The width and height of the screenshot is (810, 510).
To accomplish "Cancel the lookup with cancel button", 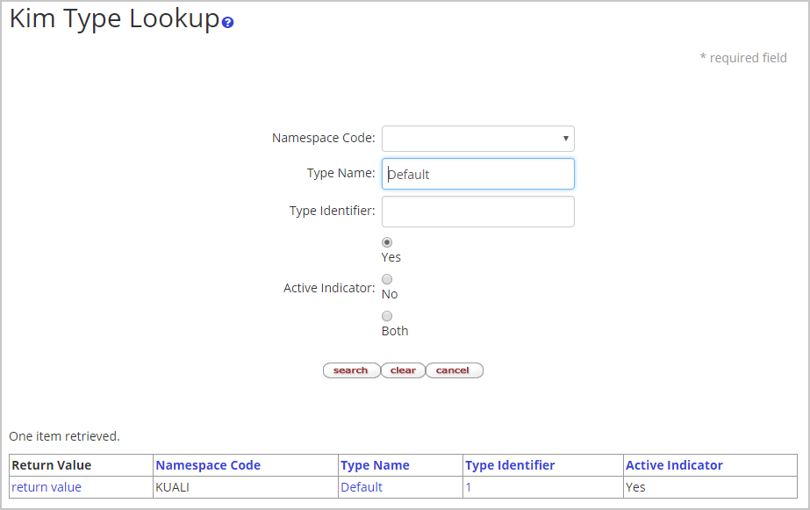I will coord(454,370).
